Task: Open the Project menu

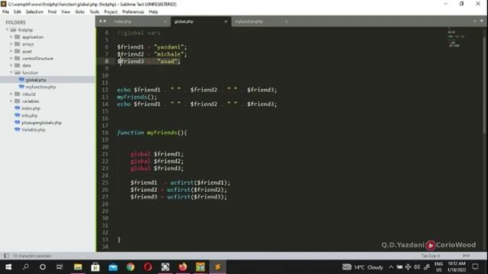Action: [x=111, y=12]
